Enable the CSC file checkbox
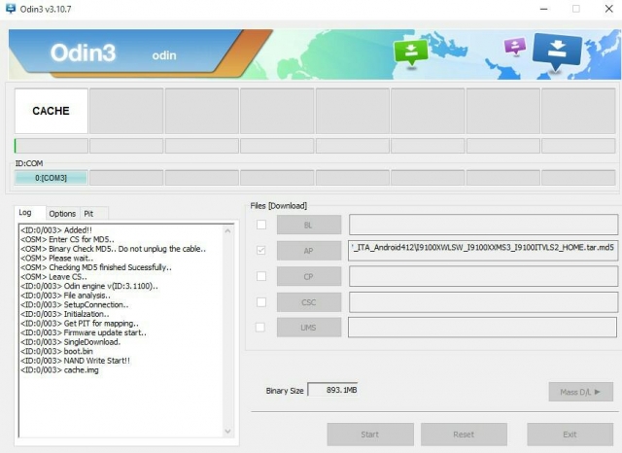The width and height of the screenshot is (622, 453). point(261,302)
